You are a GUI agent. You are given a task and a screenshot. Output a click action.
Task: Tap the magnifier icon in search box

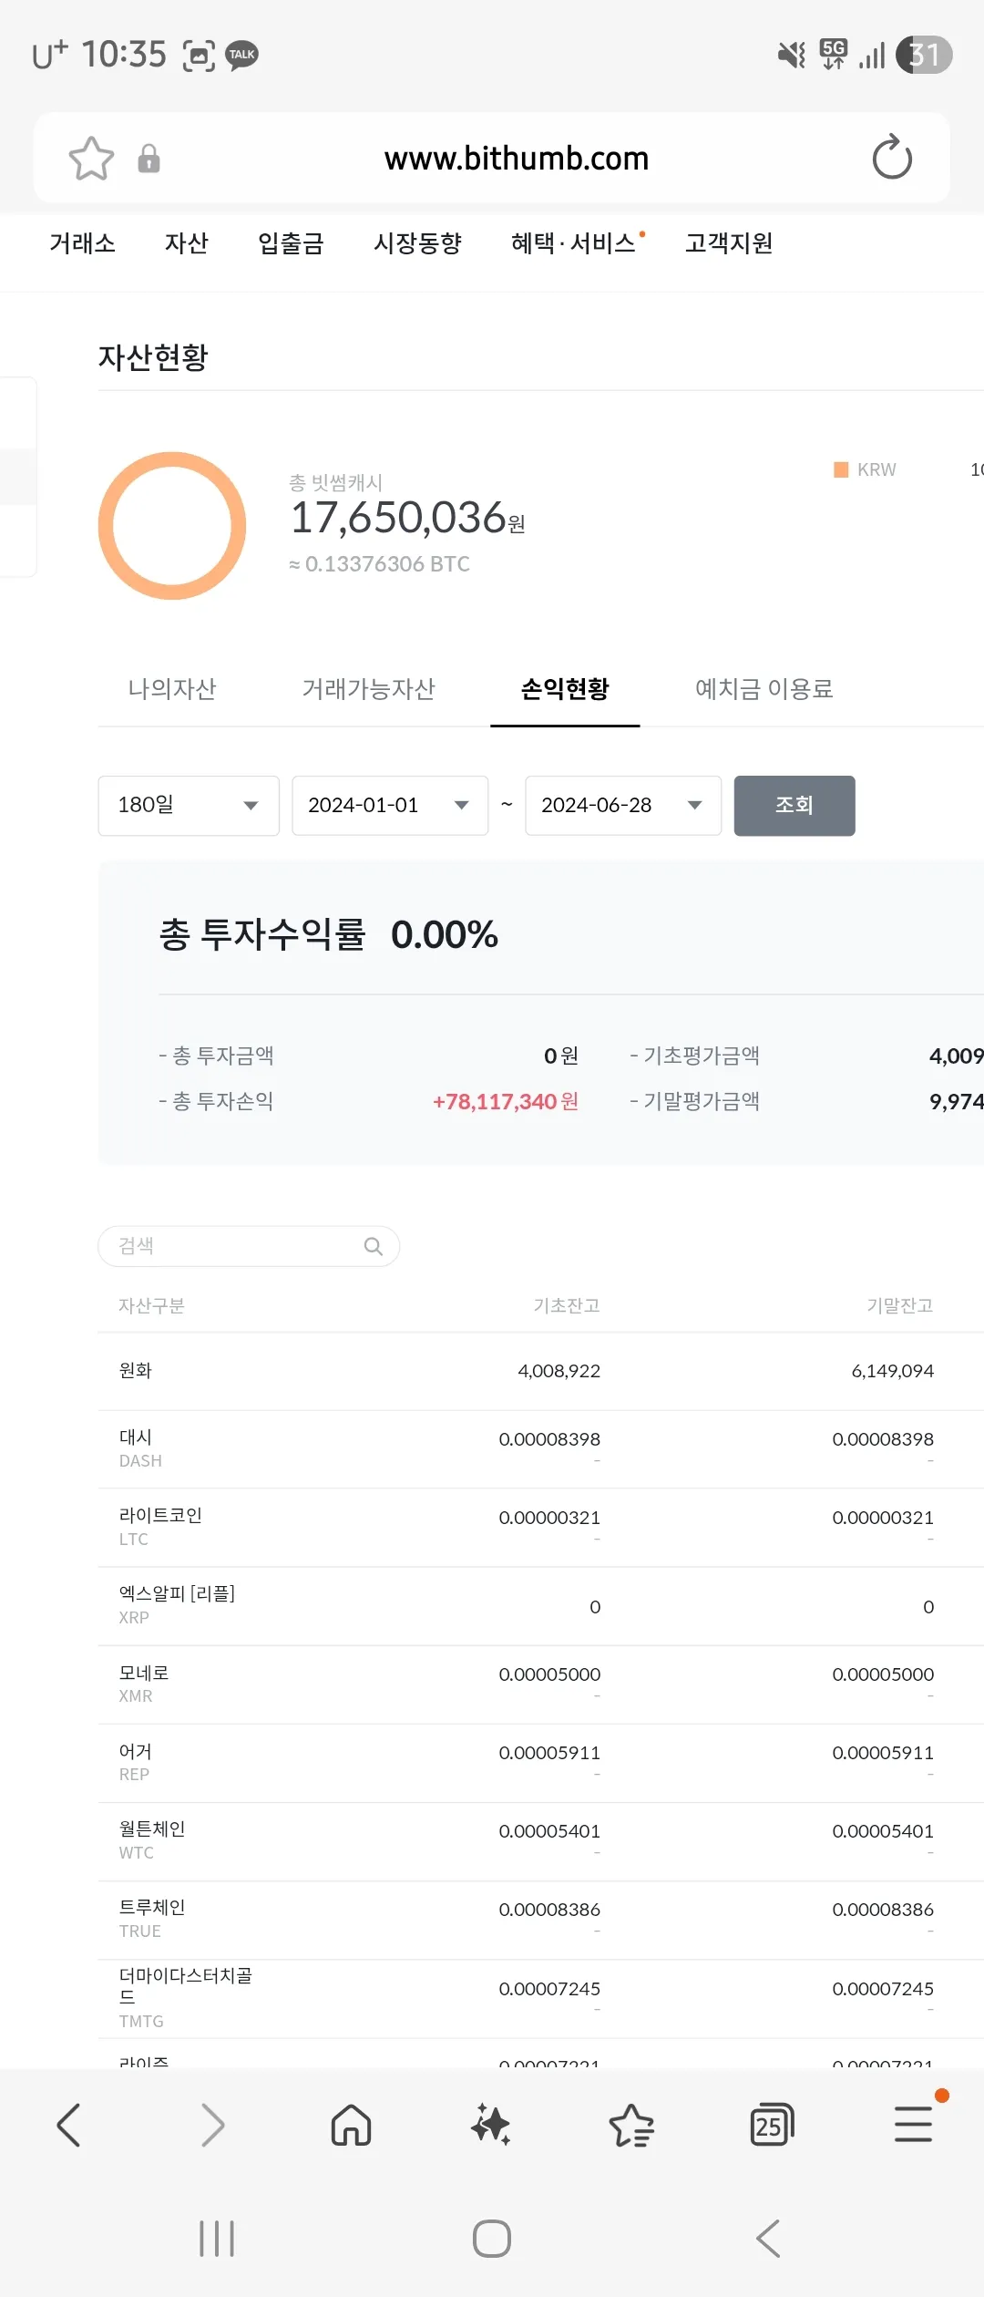pos(374,1246)
